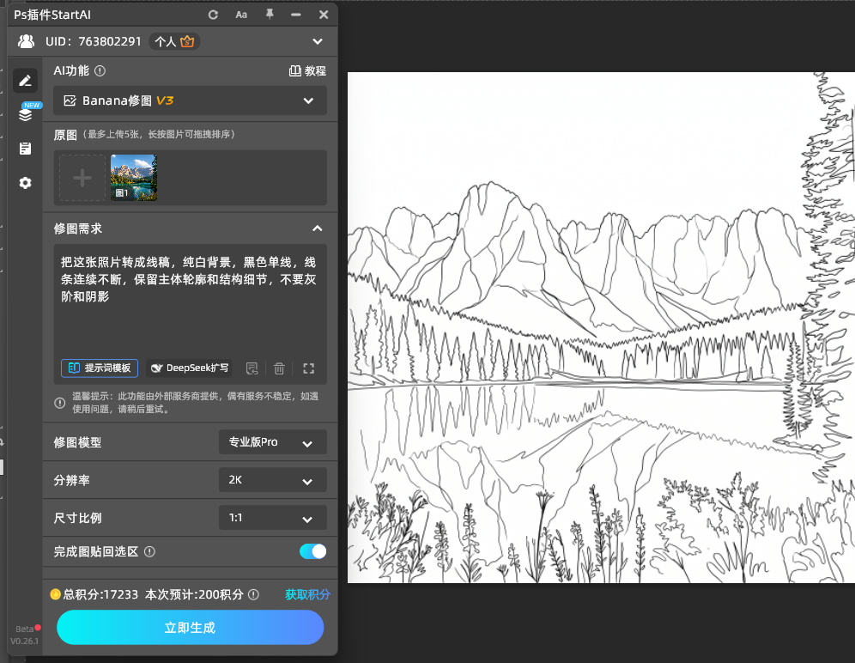The height and width of the screenshot is (663, 855).
Task: Open the 教程 tutorial link
Action: [x=307, y=71]
